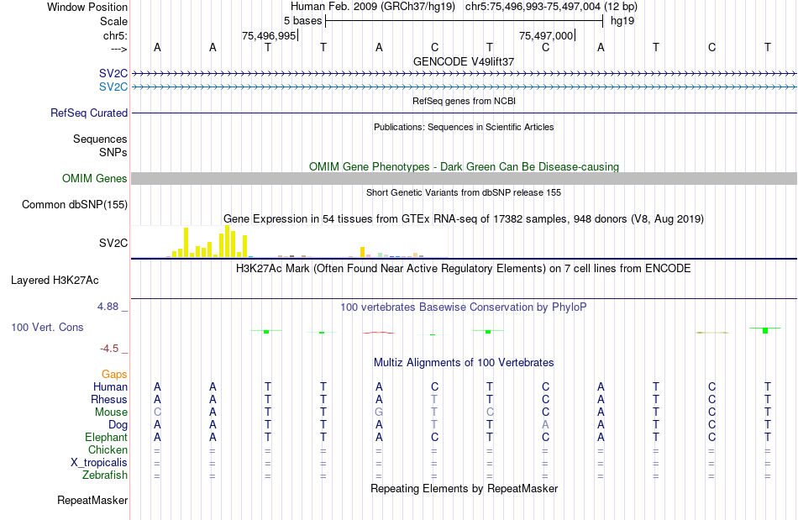Click Short Genetic Variants from dbSNP title
The height and width of the screenshot is (520, 798).
pyautogui.click(x=464, y=193)
